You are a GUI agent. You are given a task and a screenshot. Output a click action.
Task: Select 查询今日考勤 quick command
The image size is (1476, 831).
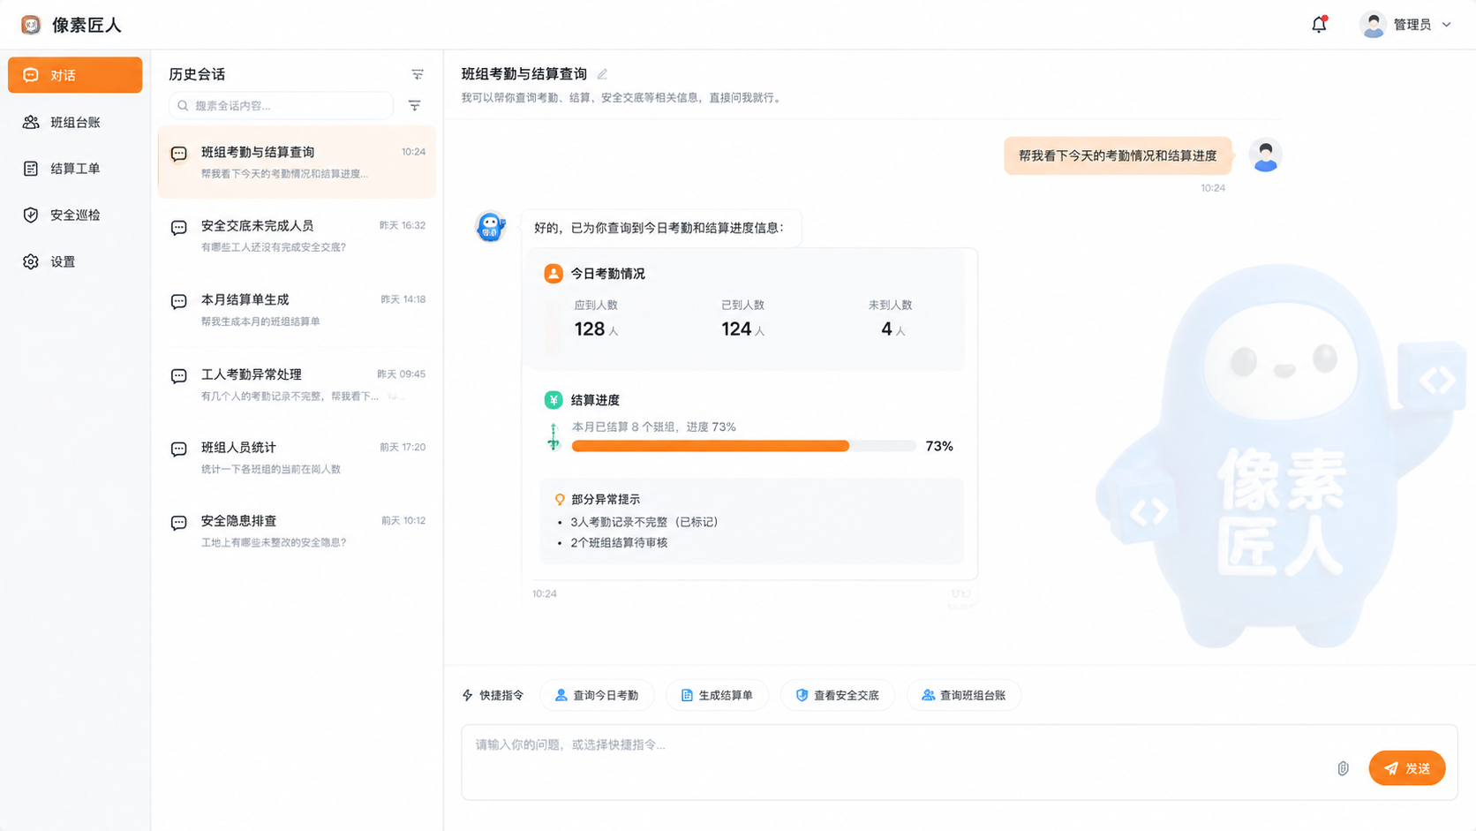pos(597,695)
